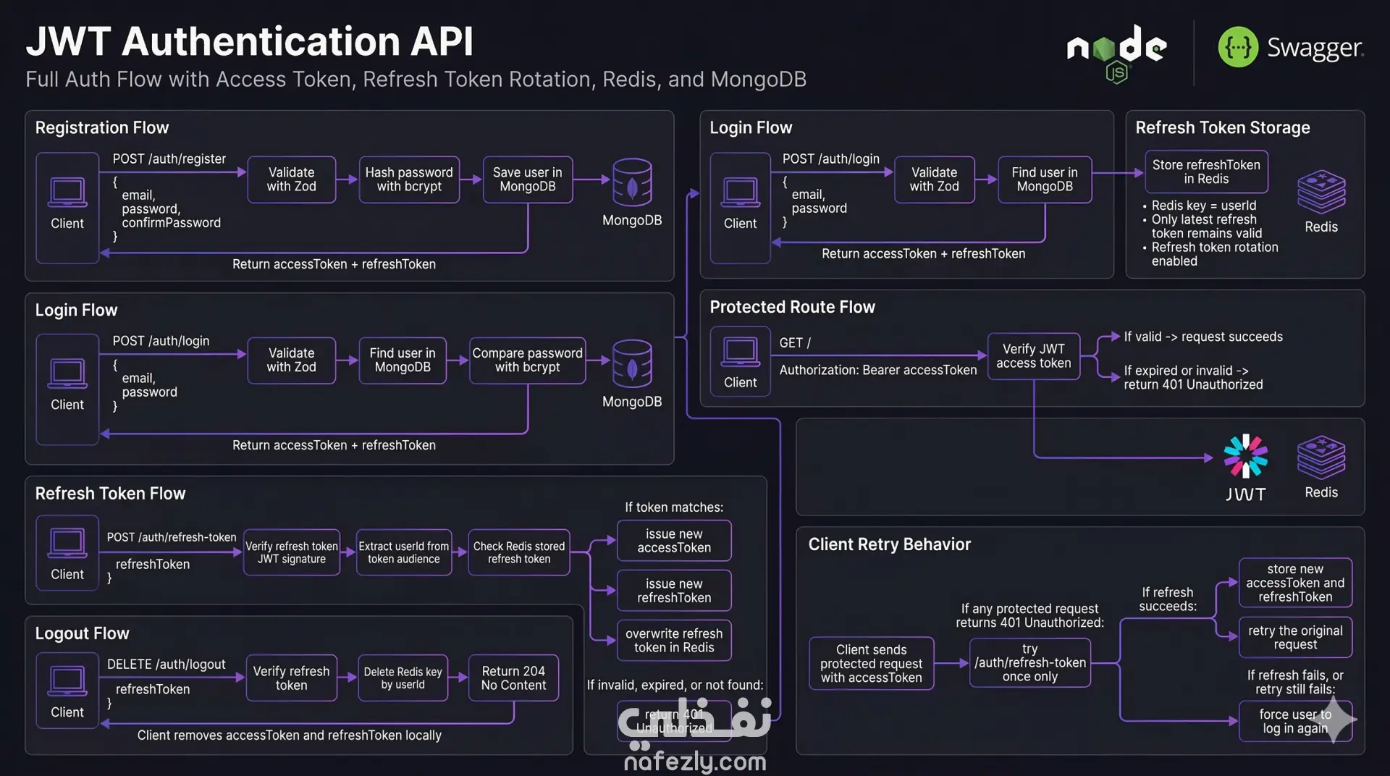Click the Check Redis stored refresh token box
This screenshot has height=776, width=1390.
(x=519, y=552)
